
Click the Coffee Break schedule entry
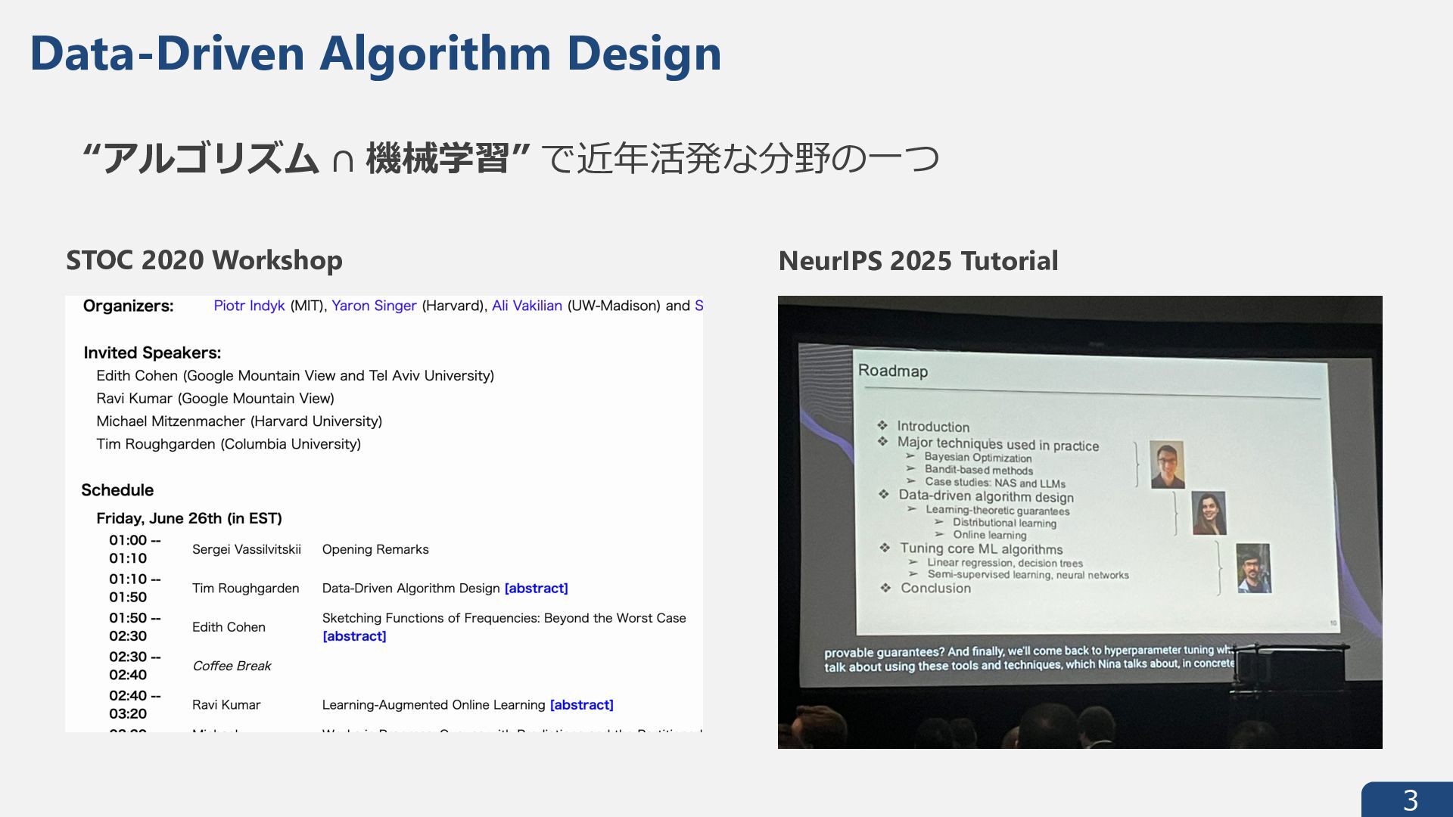(x=232, y=666)
